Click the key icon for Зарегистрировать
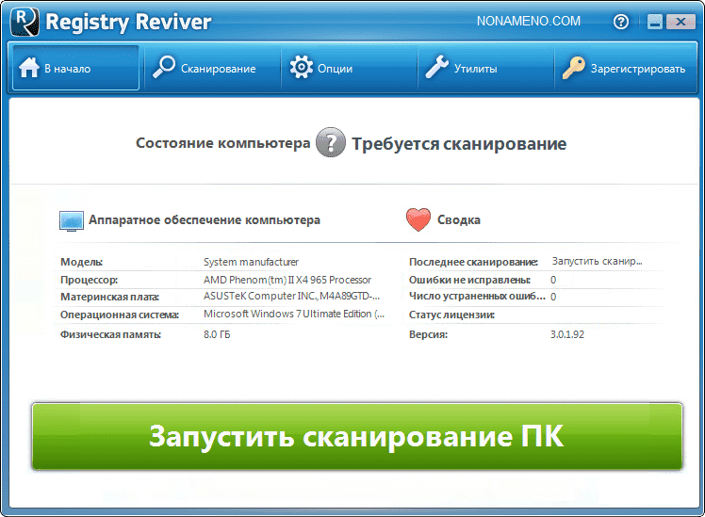705x517 pixels. pos(574,68)
